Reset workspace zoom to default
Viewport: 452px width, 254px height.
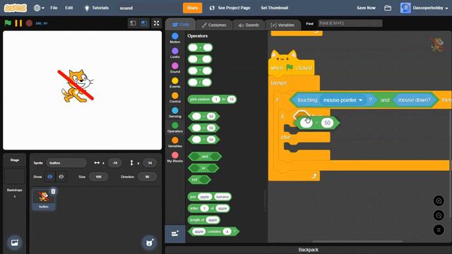pyautogui.click(x=439, y=229)
